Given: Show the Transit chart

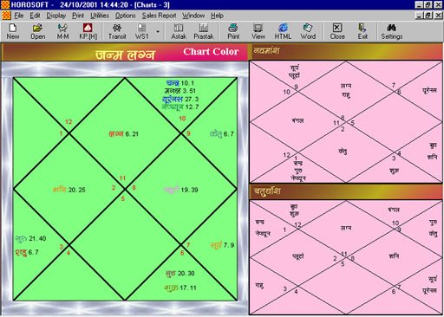Looking at the screenshot, I should 117,31.
